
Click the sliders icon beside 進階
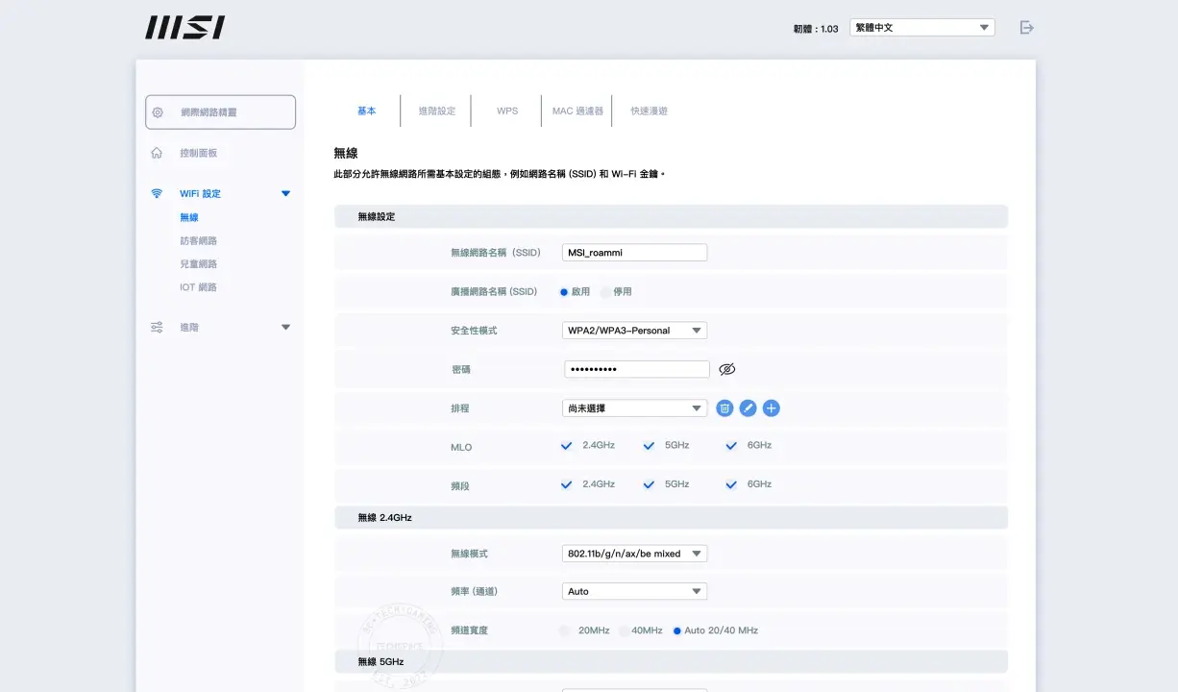157,328
